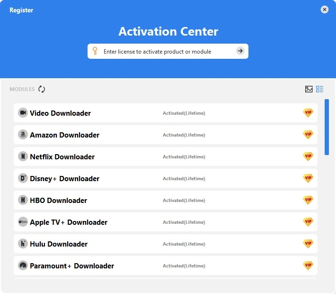Click Activated(Lifetime) status for Netflix Downloader
The height and width of the screenshot is (294, 336).
(x=184, y=157)
